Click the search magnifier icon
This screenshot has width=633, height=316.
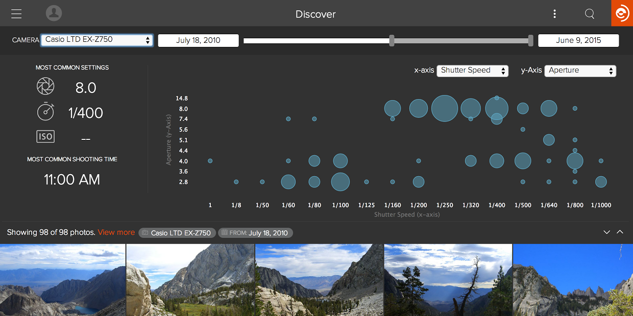pyautogui.click(x=590, y=14)
